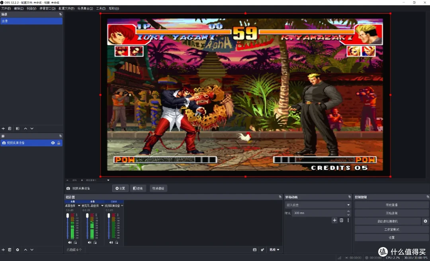The height and width of the screenshot is (261, 430).
Task: Open scene filters icon in Scenes toolbar
Action: click(18, 128)
